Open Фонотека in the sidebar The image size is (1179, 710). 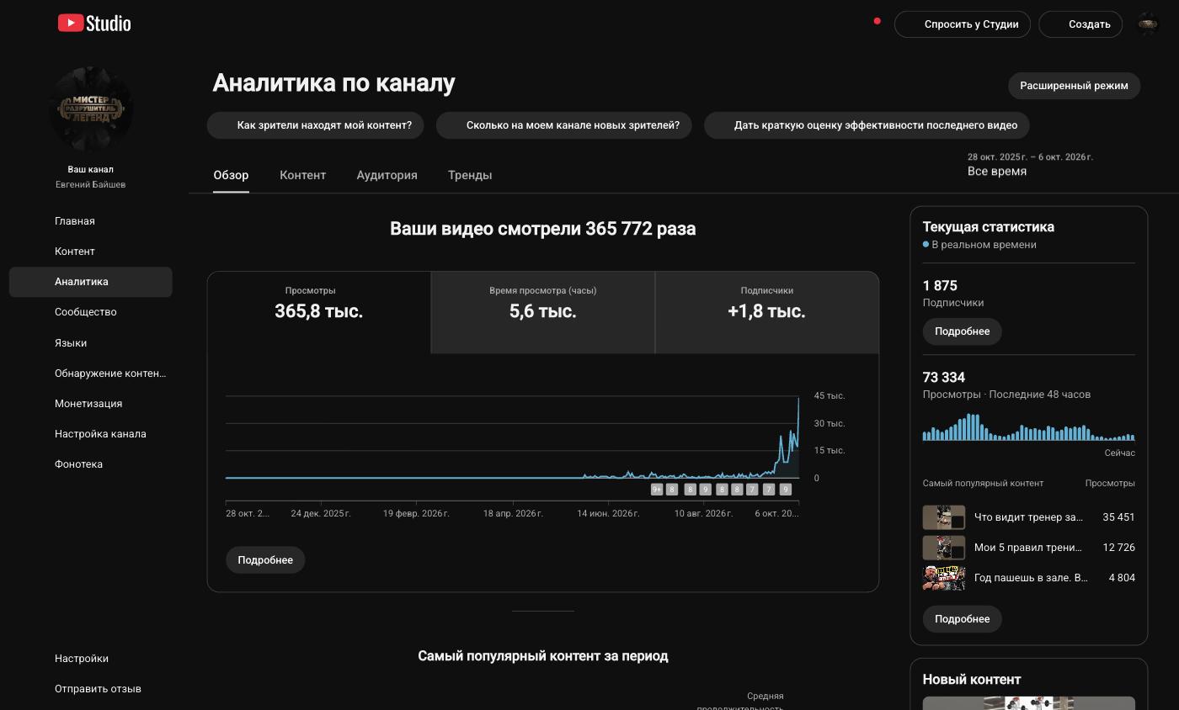click(90, 464)
